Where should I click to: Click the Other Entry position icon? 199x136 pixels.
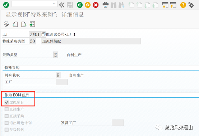tap(32, 24)
